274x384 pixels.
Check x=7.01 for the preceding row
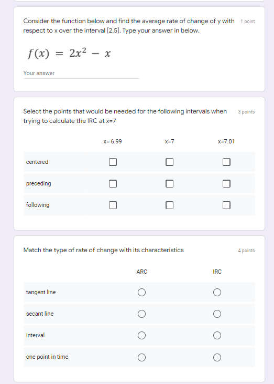click(x=226, y=183)
